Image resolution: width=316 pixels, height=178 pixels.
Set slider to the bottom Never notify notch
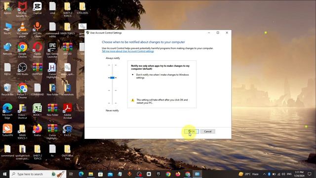tap(112, 103)
